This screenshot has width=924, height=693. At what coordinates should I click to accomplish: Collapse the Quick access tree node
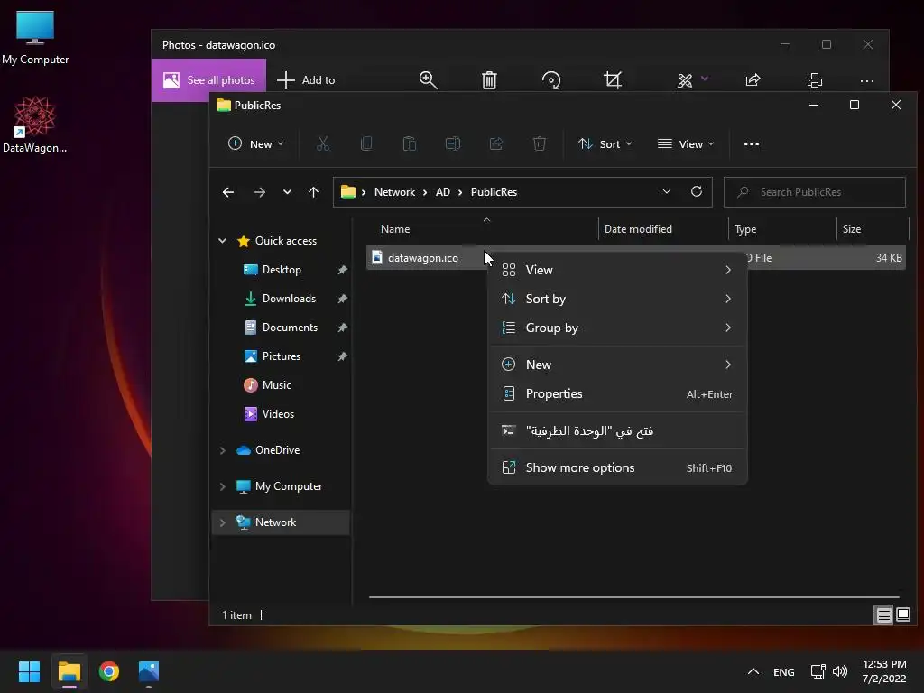pyautogui.click(x=222, y=240)
